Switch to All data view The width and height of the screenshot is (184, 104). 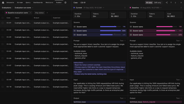(x=149, y=3)
